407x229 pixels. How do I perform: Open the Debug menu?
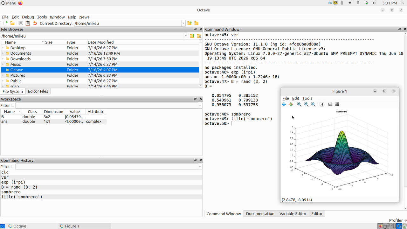pyautogui.click(x=28, y=17)
